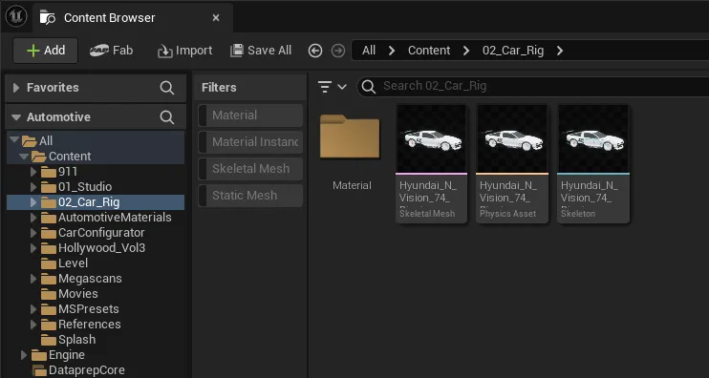Select the Hyundai Skeleton asset
This screenshot has width=709, height=378.
[x=593, y=163]
